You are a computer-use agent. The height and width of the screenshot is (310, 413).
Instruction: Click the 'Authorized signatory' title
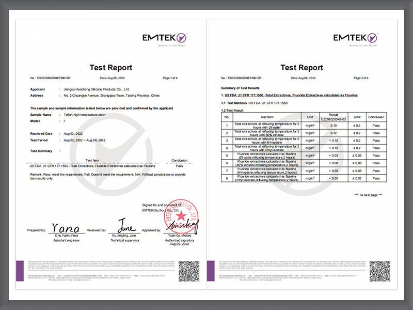point(180,240)
